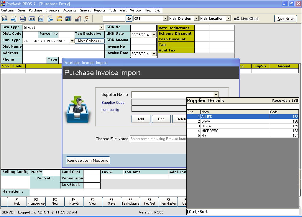Viewport: 302px width, 217px height.
Task: Click the More Options >> button
Action: [90, 41]
